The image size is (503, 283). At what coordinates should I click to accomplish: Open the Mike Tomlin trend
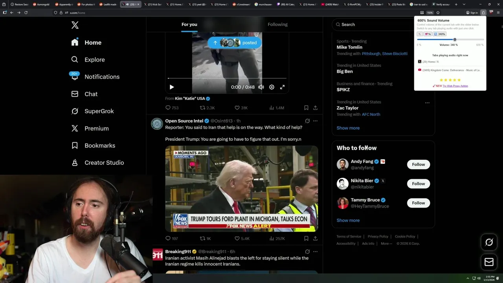349,47
